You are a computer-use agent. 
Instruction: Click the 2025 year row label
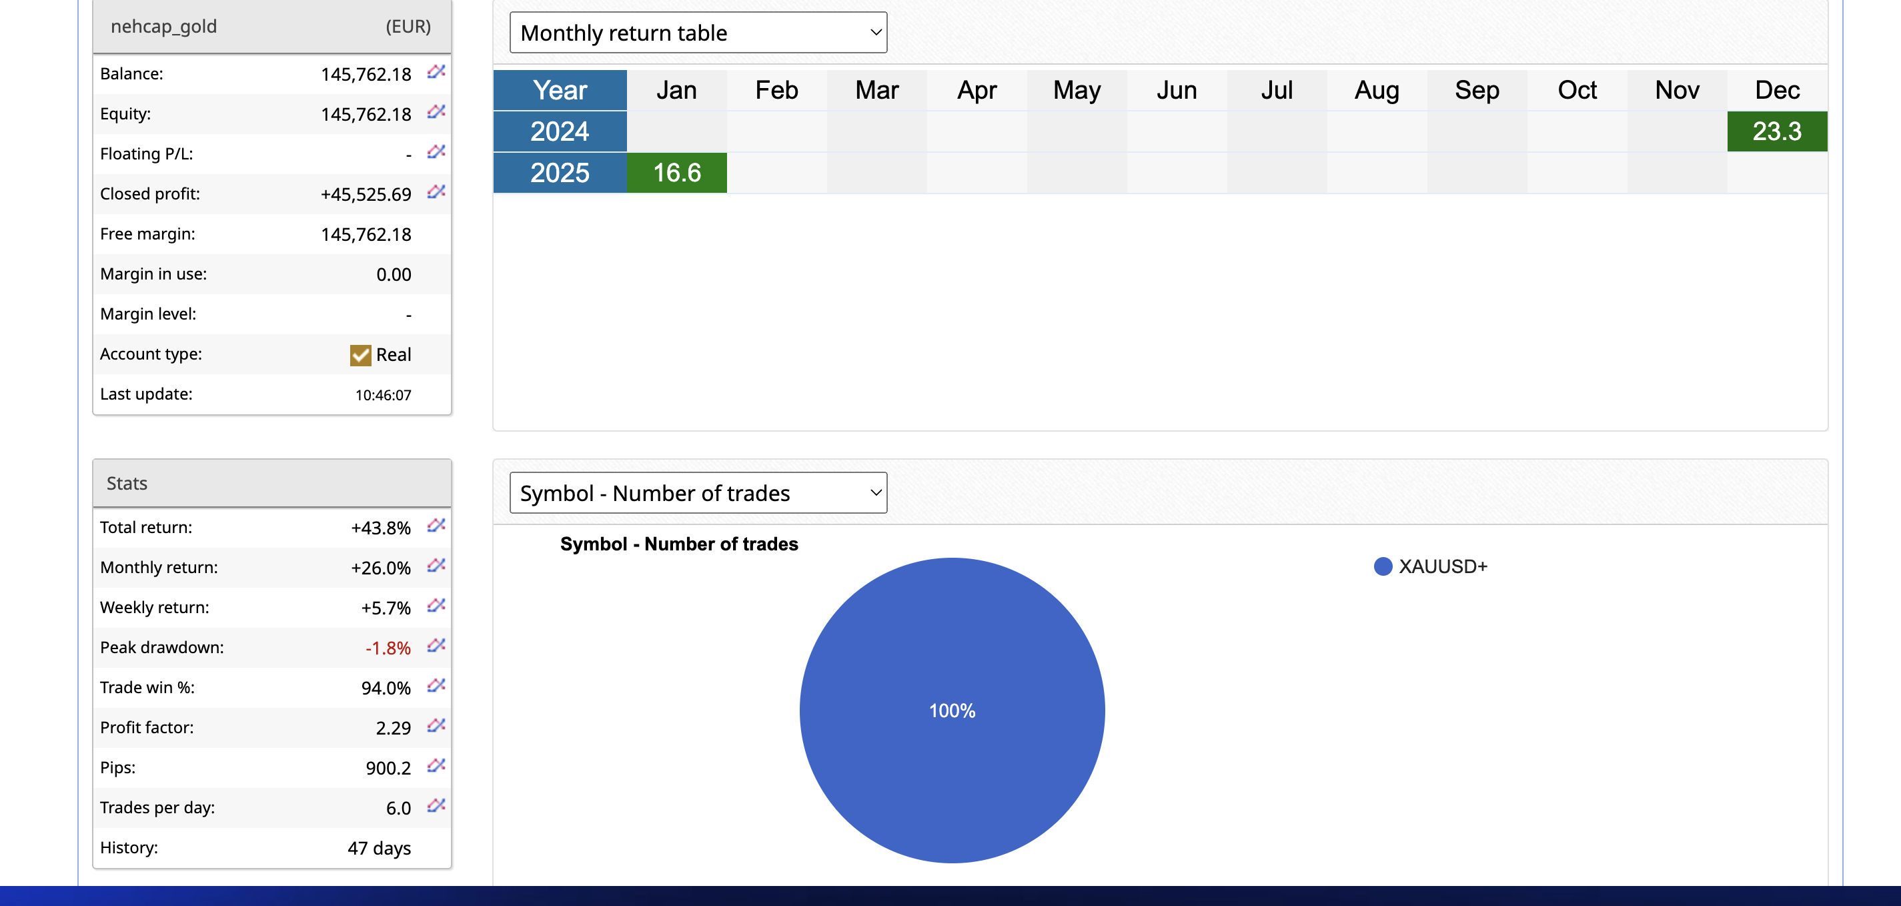point(560,173)
